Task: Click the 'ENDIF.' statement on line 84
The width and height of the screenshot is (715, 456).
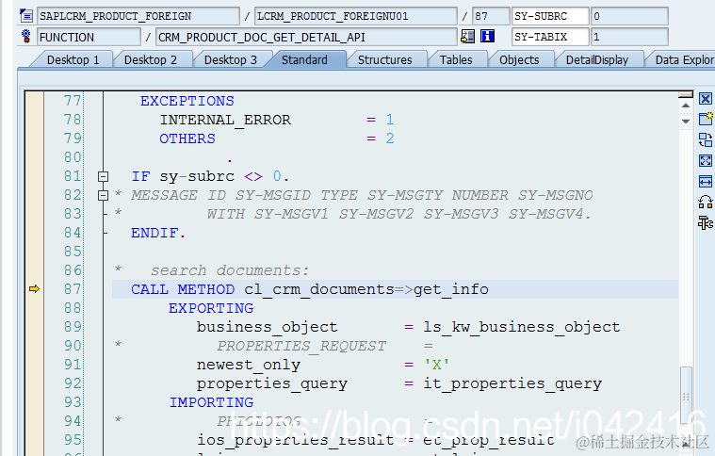Action: (158, 233)
